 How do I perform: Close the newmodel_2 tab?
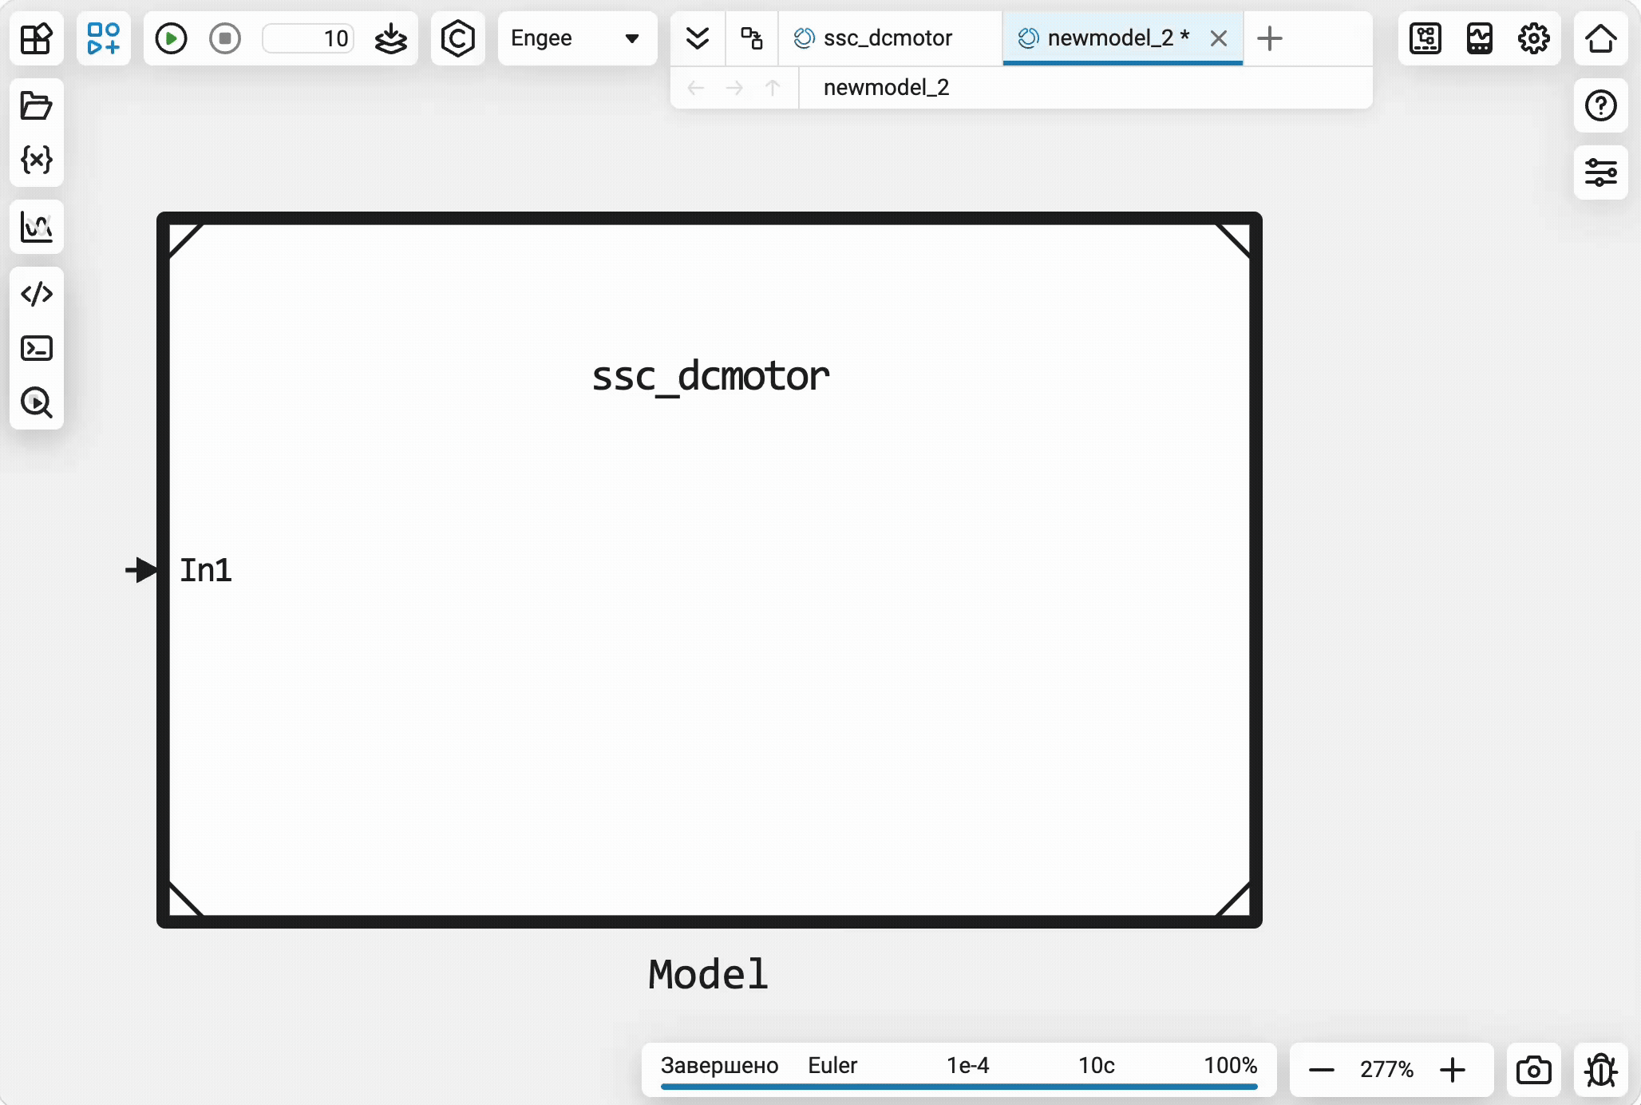point(1219,38)
